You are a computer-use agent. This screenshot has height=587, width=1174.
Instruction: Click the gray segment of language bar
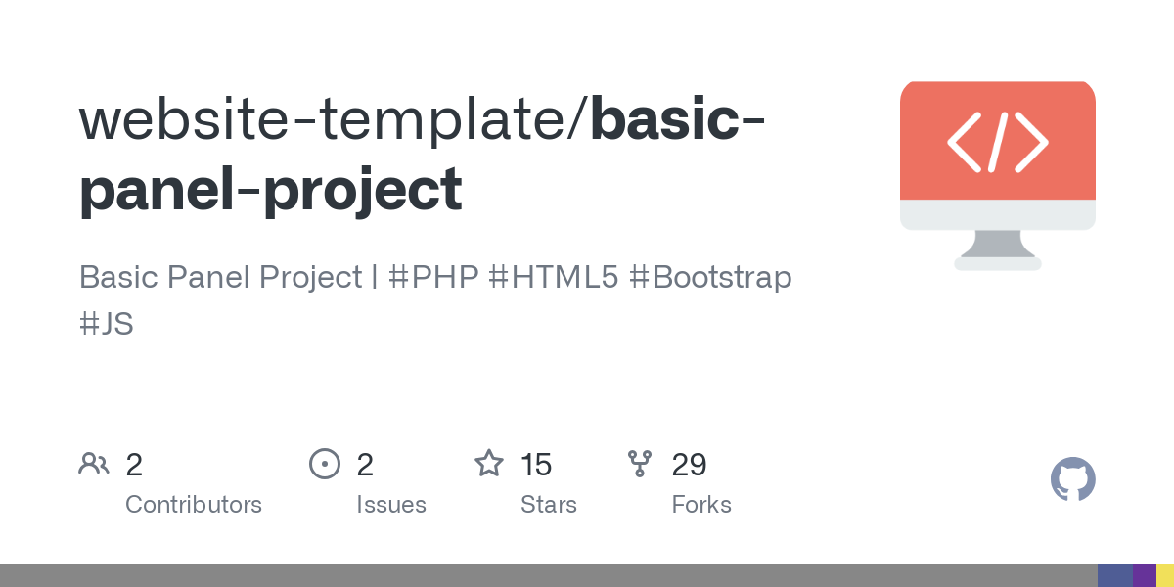coord(548,575)
